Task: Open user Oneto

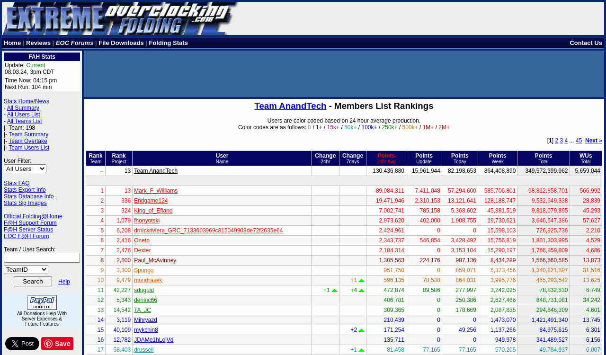Action: pyautogui.click(x=142, y=240)
